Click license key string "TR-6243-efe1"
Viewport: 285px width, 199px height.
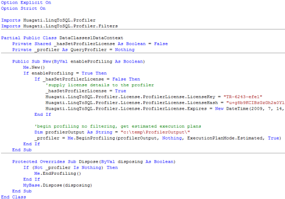pos(243,97)
